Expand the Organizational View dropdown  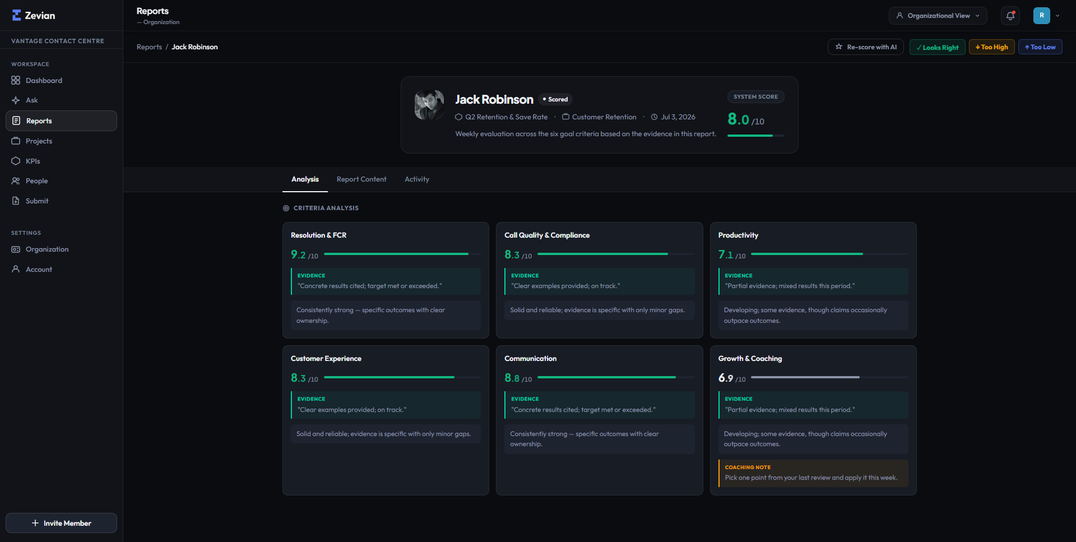point(938,16)
